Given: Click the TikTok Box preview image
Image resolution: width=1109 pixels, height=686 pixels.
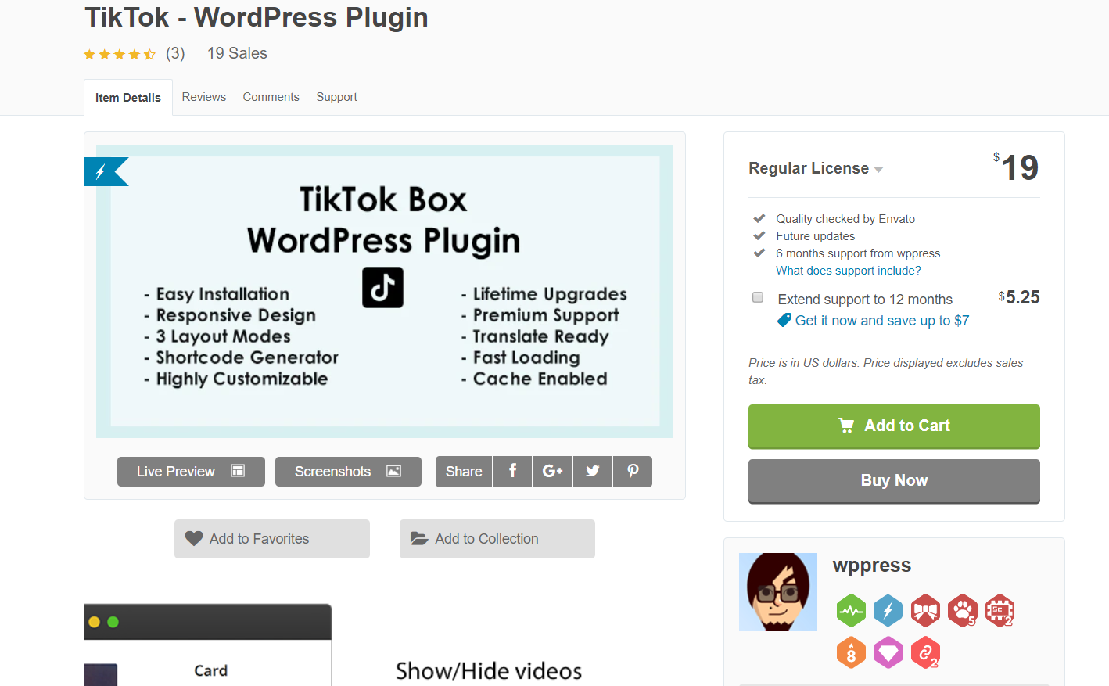Looking at the screenshot, I should tap(385, 291).
